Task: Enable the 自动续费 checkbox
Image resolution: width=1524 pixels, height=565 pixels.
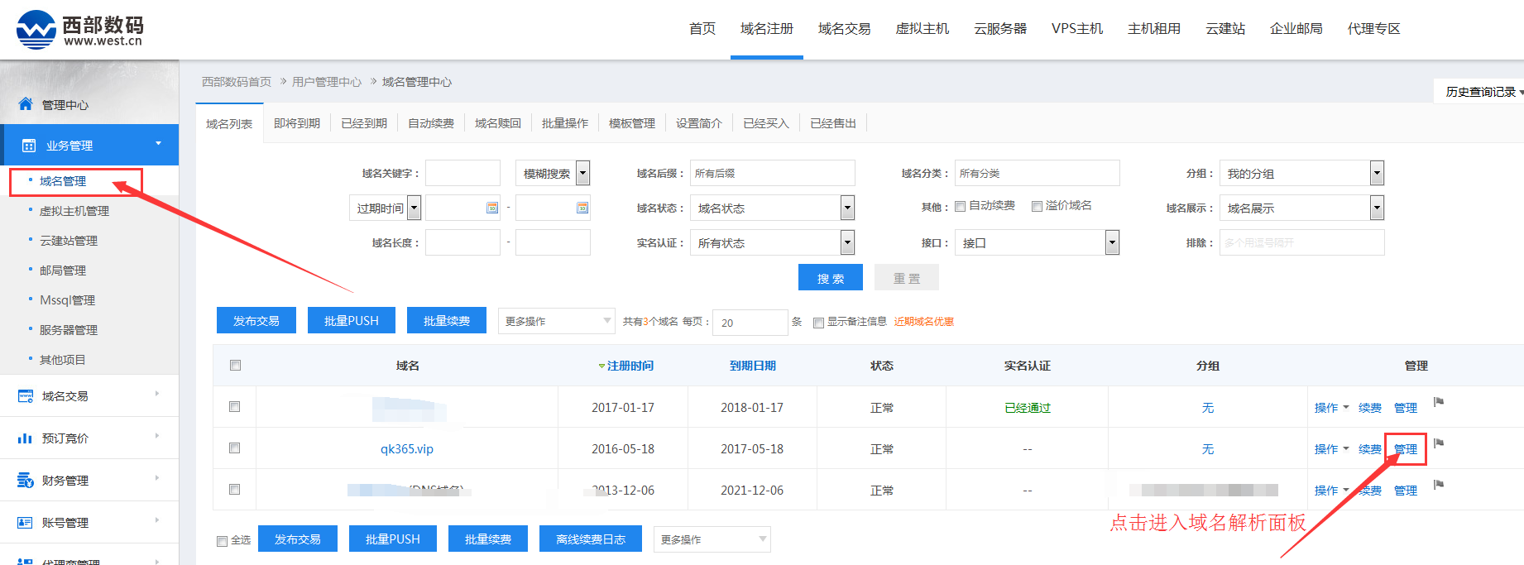Action: tap(961, 206)
